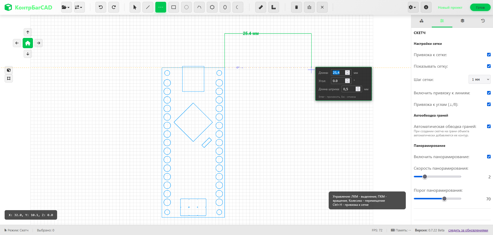
Task: Open the 'Шаг сетки' dropdown
Action: (479, 79)
